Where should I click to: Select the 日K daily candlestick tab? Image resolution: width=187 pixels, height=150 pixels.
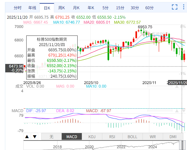tap(47, 8)
